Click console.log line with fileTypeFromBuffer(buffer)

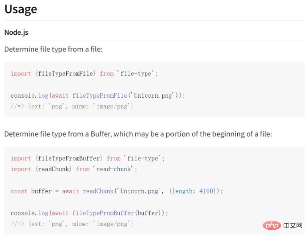(x=89, y=213)
